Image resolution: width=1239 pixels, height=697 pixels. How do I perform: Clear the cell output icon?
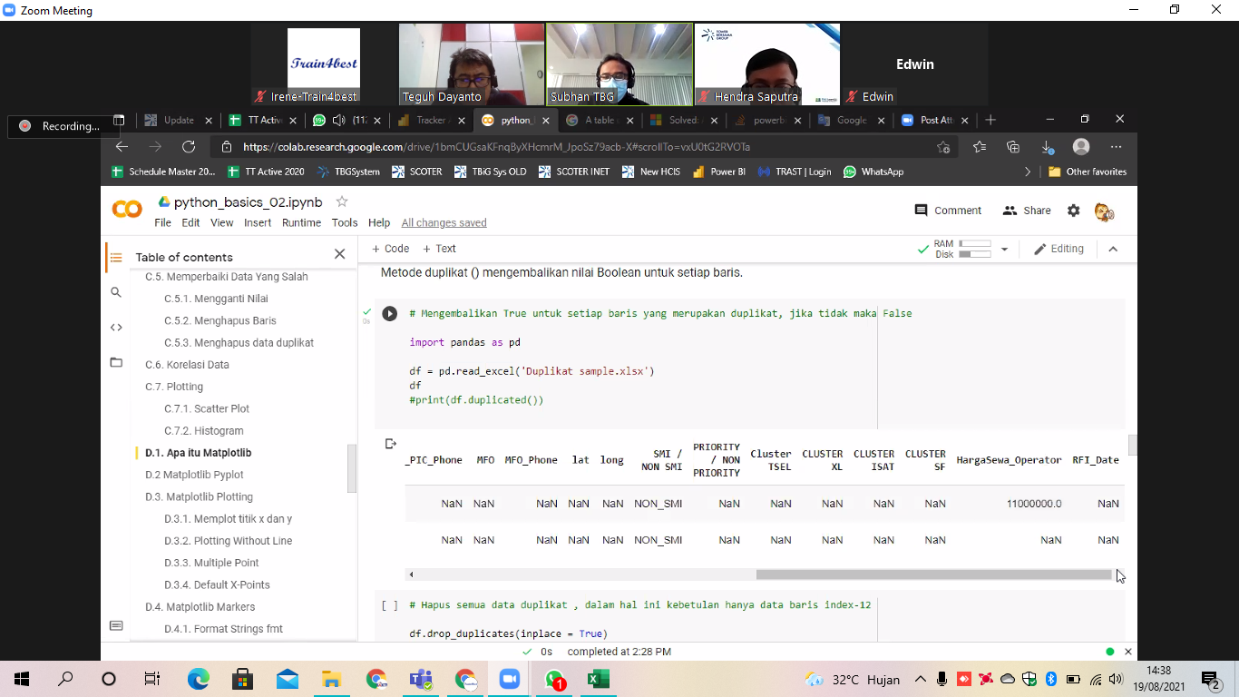point(391,444)
